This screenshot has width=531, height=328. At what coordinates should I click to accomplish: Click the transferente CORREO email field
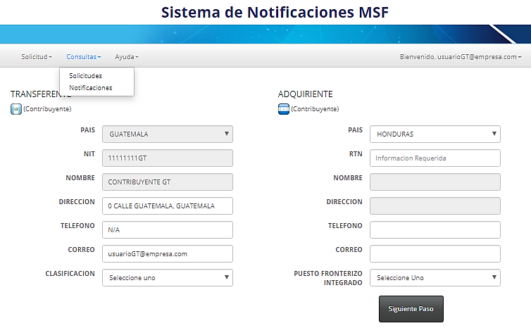tap(168, 254)
